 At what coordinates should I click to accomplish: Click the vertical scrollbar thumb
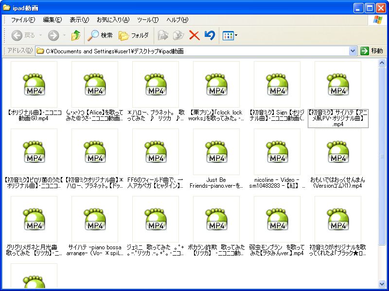point(382,156)
